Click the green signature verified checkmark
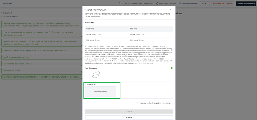257x120 pixels. 171,68
